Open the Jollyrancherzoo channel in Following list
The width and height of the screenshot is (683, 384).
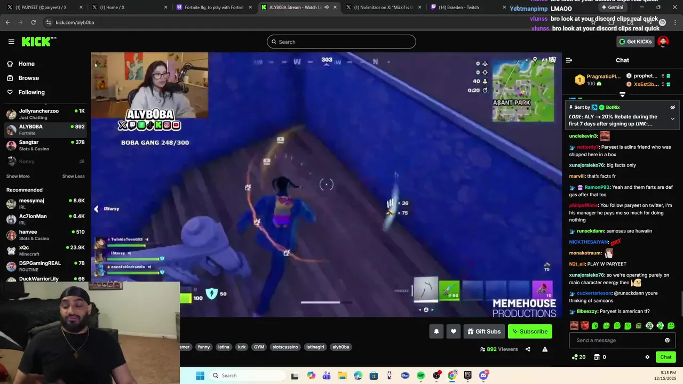click(45, 114)
